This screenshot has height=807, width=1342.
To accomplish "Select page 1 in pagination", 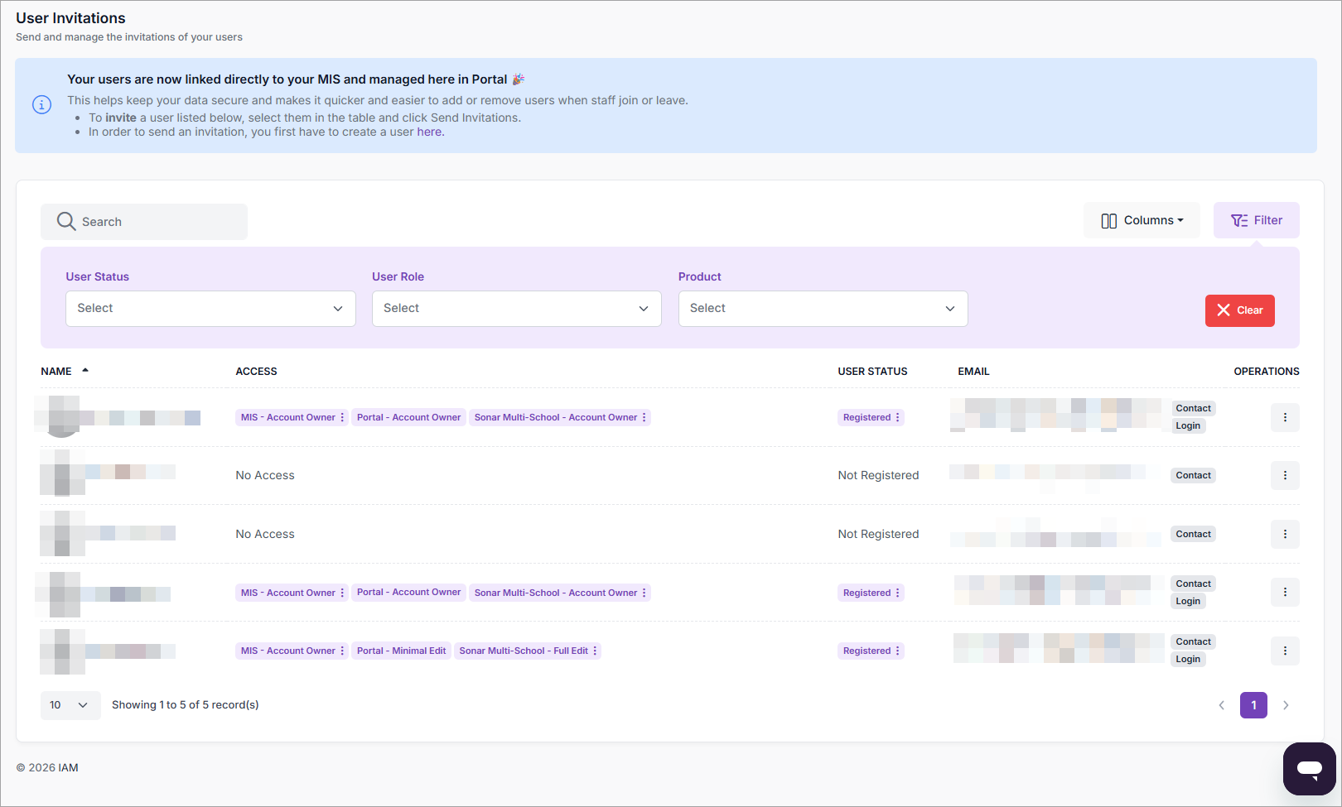I will point(1253,705).
